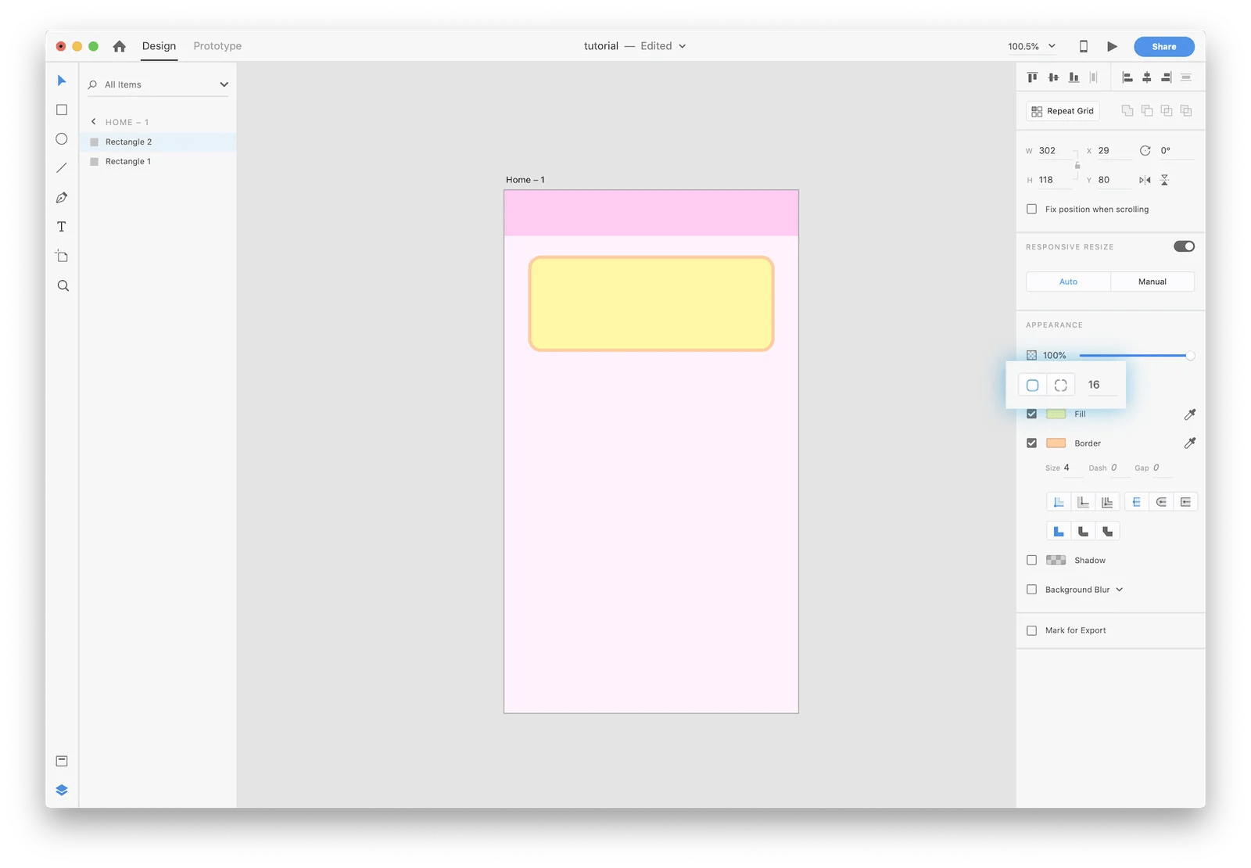The width and height of the screenshot is (1251, 868).
Task: Open the All Items filter dropdown
Action: coord(224,84)
